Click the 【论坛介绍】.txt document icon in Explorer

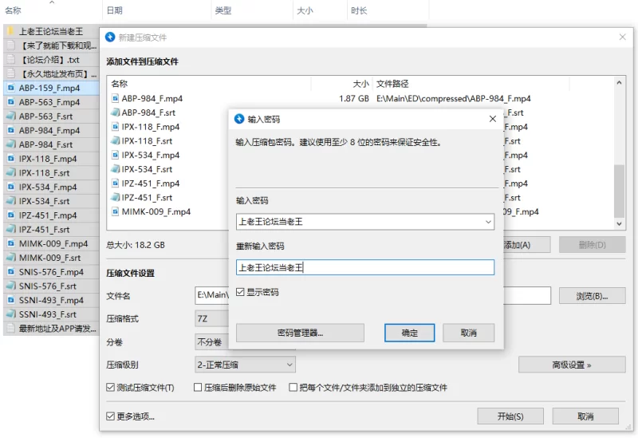pos(11,59)
